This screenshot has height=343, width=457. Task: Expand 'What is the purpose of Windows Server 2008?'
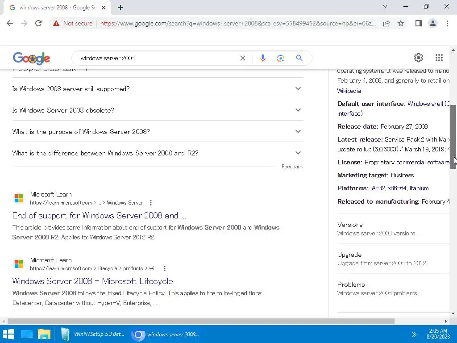(158, 132)
